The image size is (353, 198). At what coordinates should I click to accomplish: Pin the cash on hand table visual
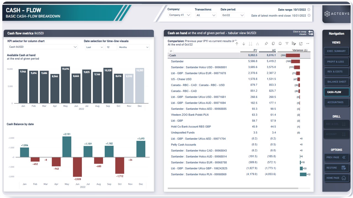266,44
